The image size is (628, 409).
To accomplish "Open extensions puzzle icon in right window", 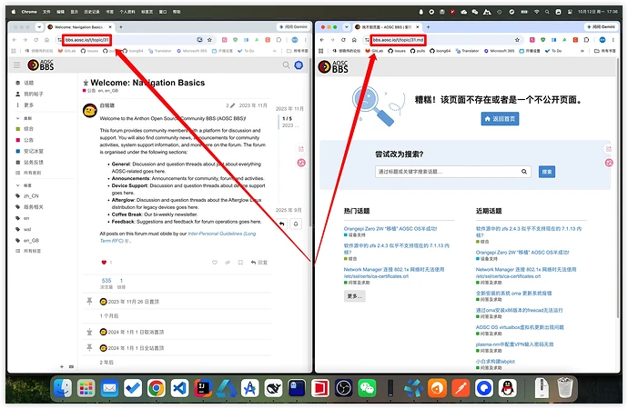I will [x=586, y=40].
